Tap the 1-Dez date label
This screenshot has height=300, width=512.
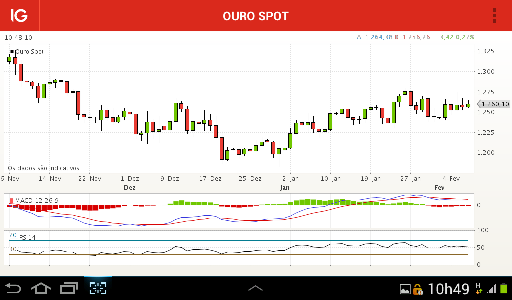(130, 179)
